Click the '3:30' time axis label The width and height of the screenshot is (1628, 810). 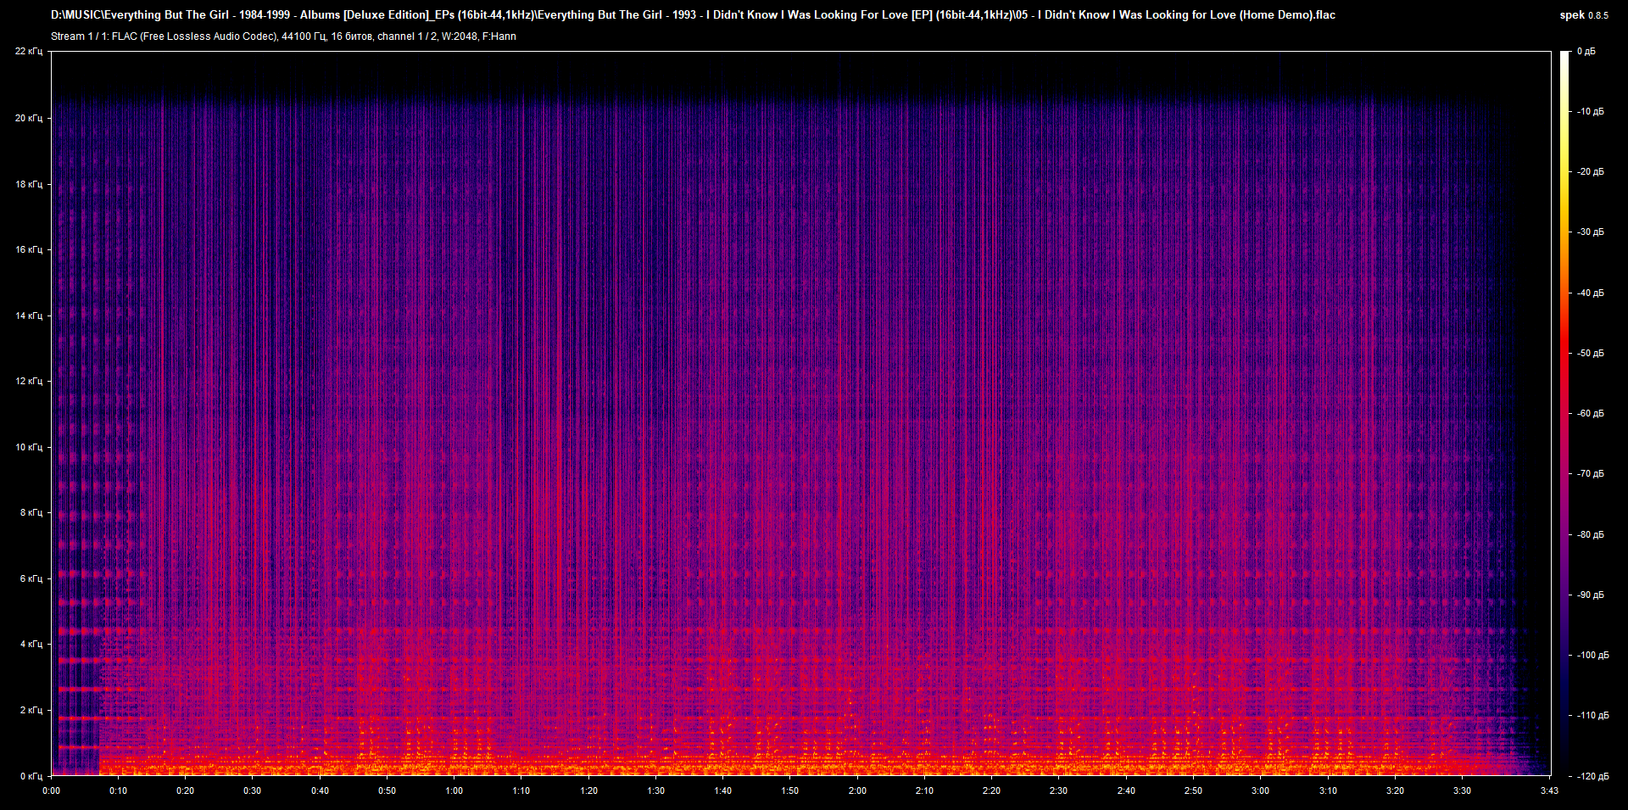(1462, 790)
